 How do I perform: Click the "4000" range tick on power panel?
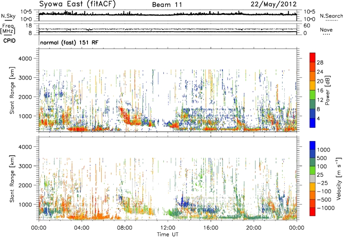[x=25, y=59]
